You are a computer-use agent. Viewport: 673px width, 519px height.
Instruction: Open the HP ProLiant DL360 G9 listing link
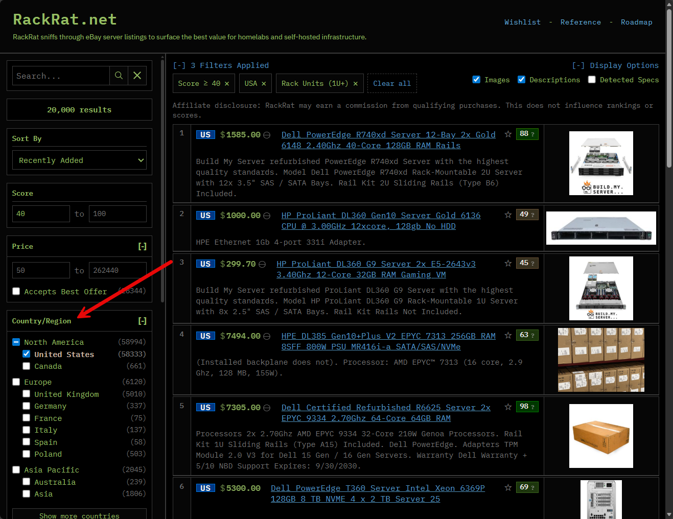coord(376,269)
